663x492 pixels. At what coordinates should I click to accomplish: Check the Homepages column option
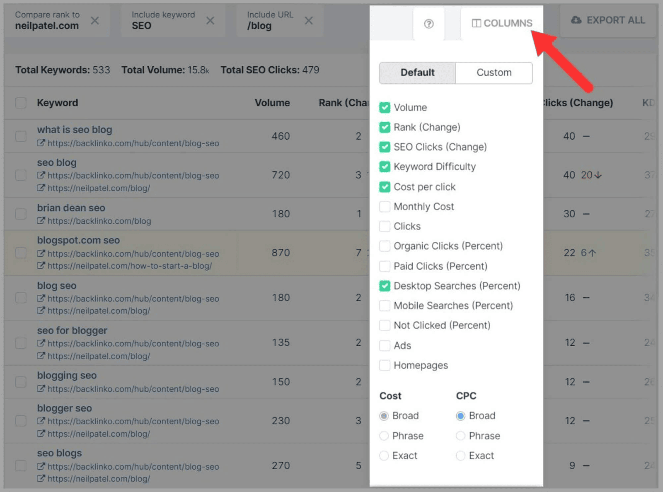click(385, 365)
